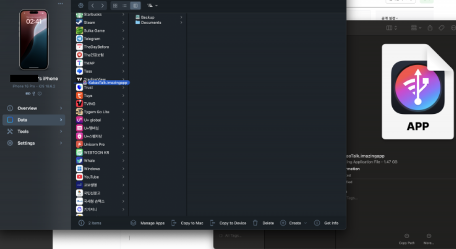
Task: Expand the chevron on the Telegram row
Action: [x=123, y=39]
